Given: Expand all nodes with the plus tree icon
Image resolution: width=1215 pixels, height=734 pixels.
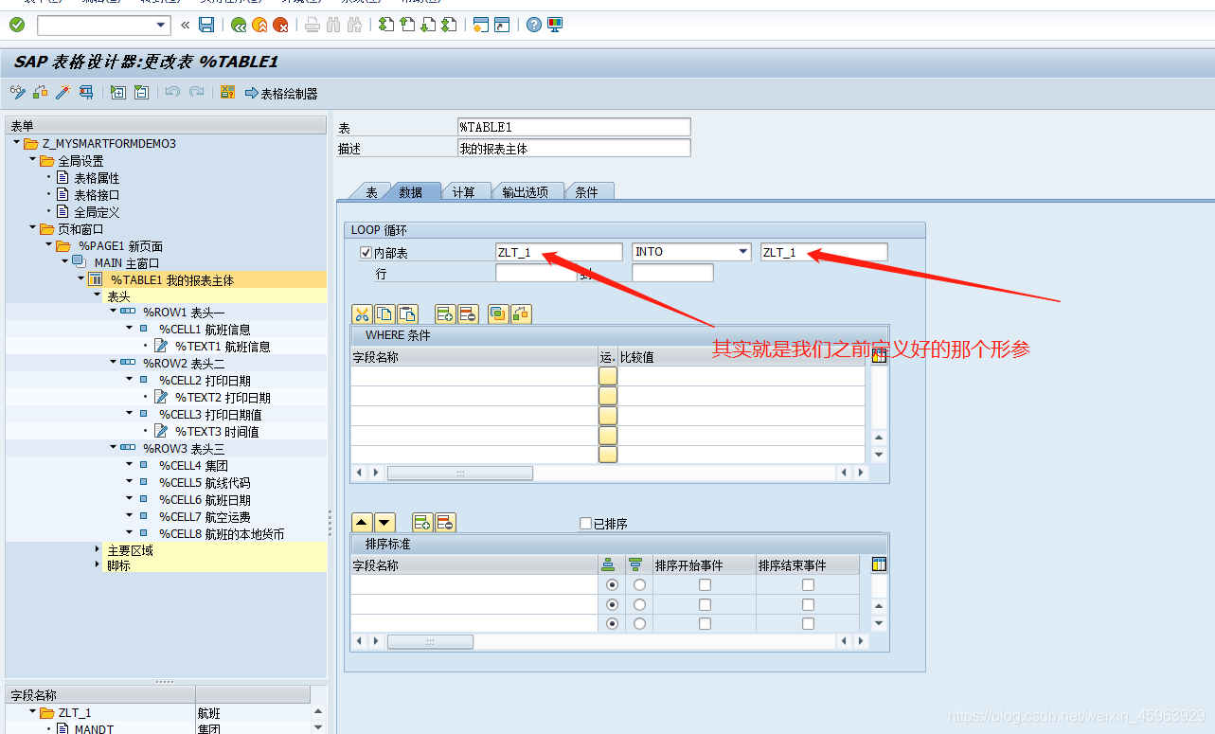Looking at the screenshot, I should pos(118,93).
